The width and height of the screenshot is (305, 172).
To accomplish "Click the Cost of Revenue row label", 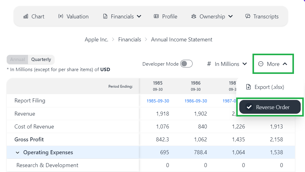I will (34, 127).
